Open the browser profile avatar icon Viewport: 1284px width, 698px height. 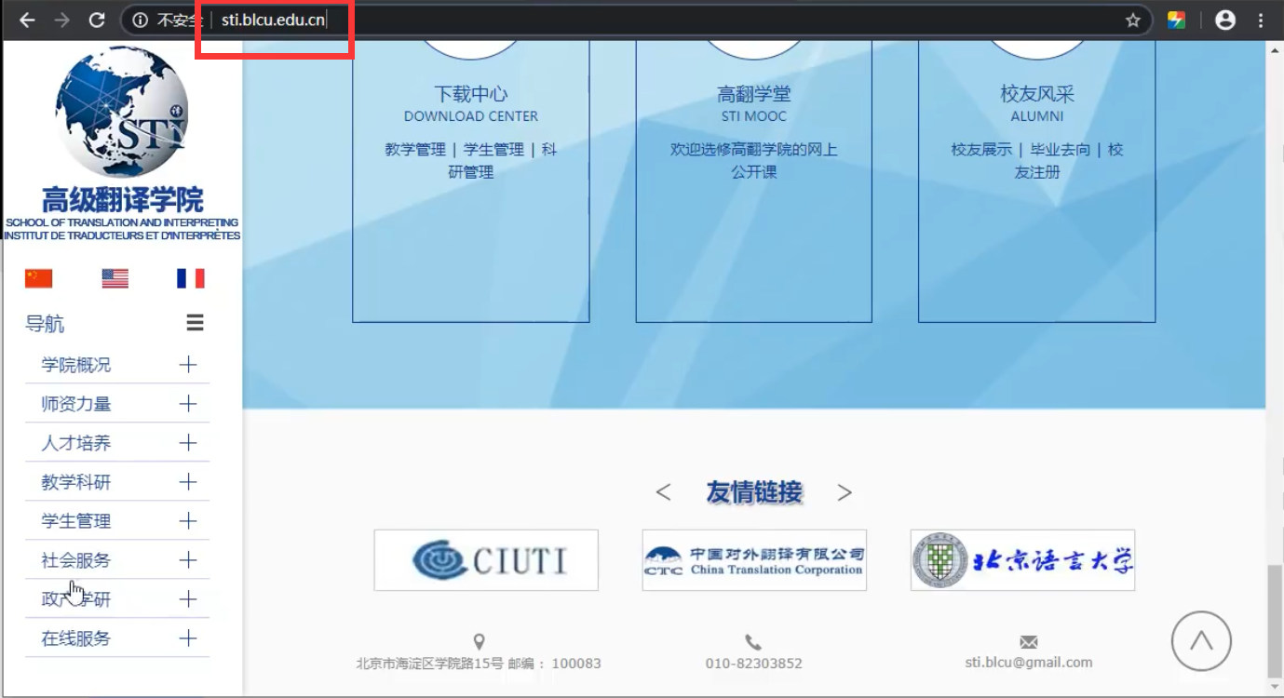(x=1225, y=20)
